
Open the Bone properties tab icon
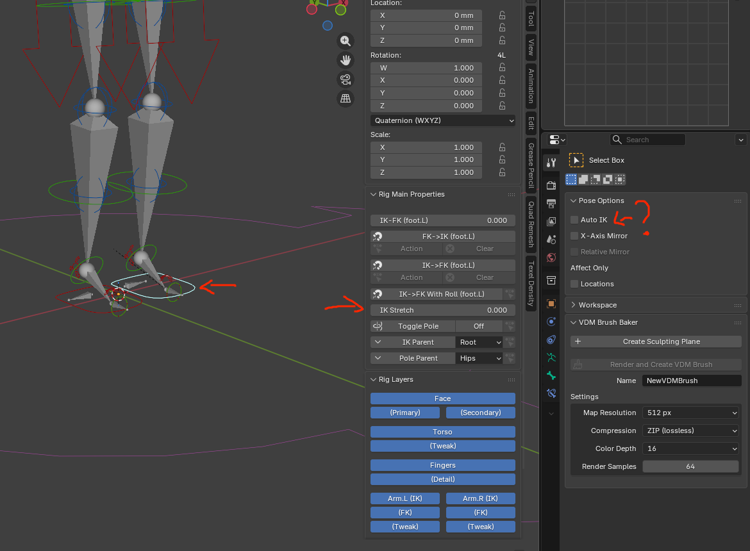click(551, 375)
